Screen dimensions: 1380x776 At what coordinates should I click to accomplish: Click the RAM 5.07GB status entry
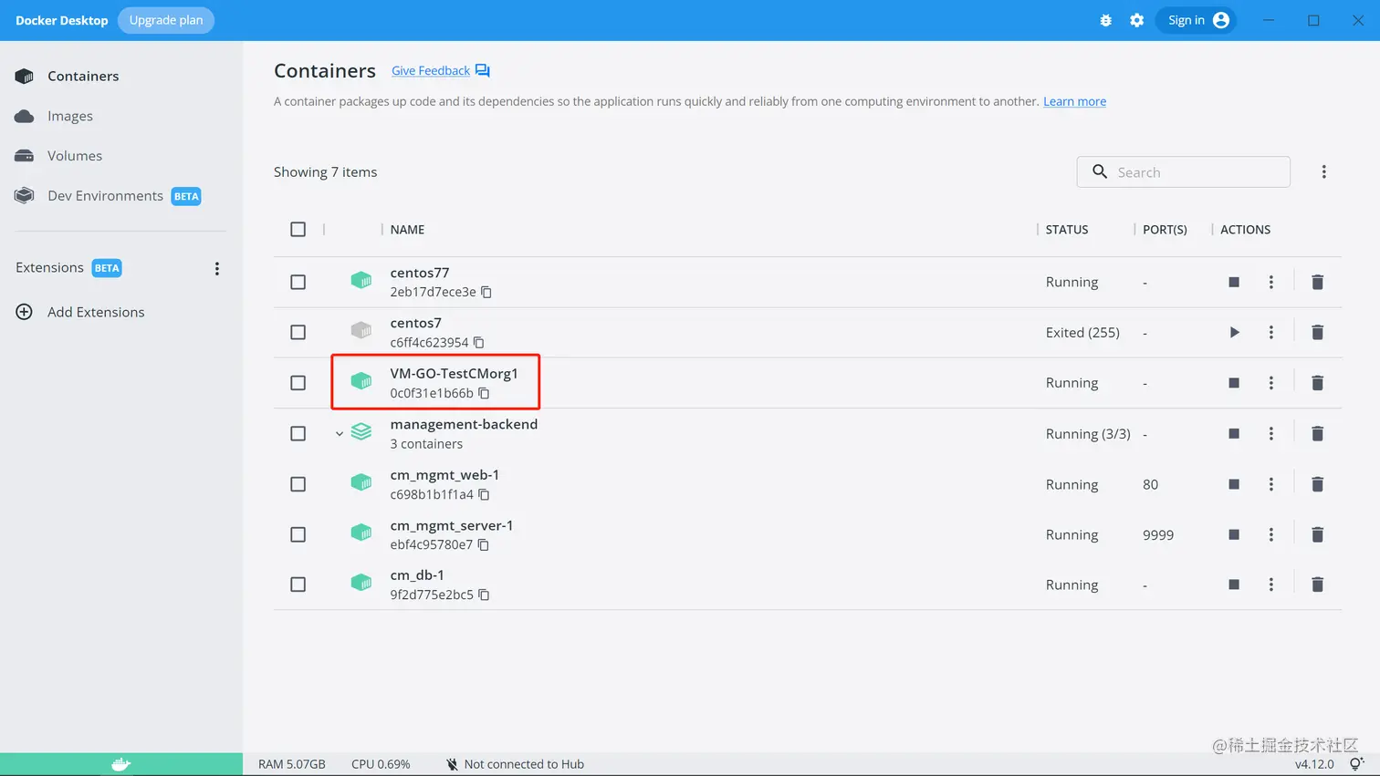292,764
